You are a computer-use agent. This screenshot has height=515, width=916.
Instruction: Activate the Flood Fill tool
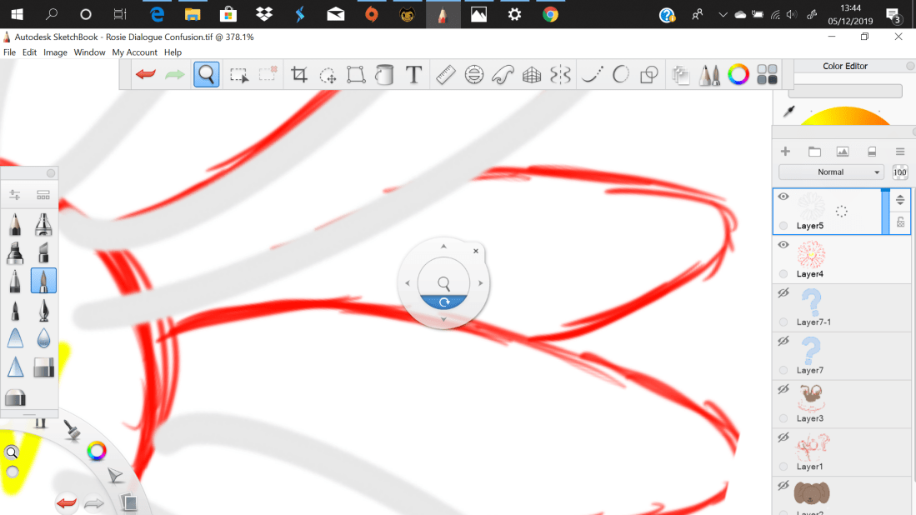click(384, 75)
